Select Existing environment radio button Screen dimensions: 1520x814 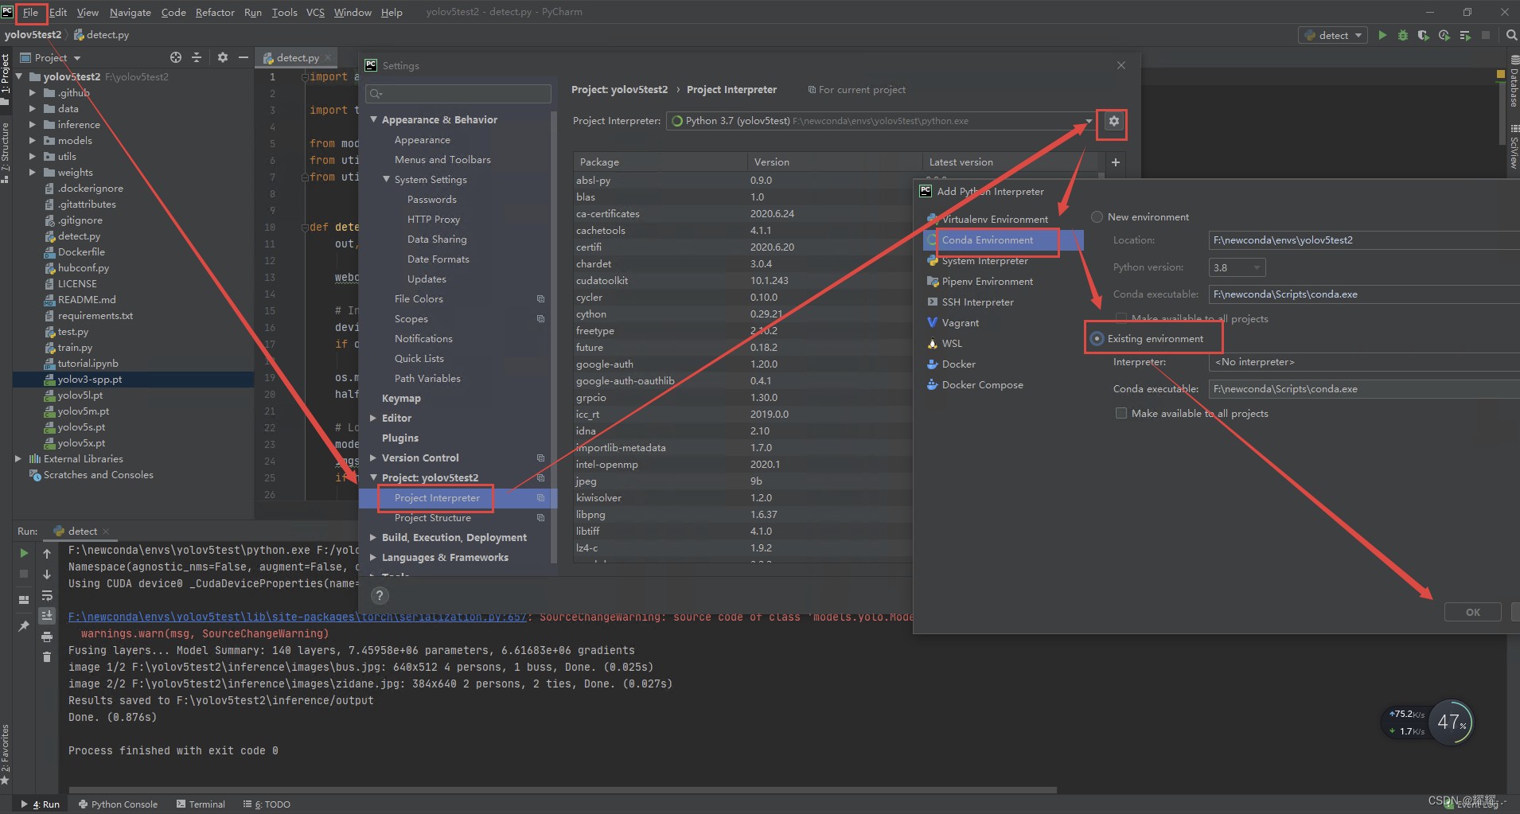coord(1097,339)
